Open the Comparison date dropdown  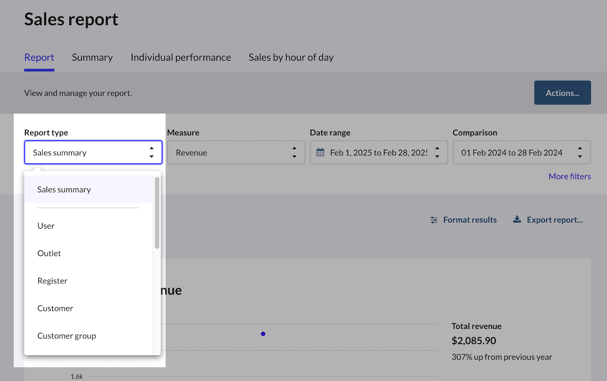(x=521, y=153)
